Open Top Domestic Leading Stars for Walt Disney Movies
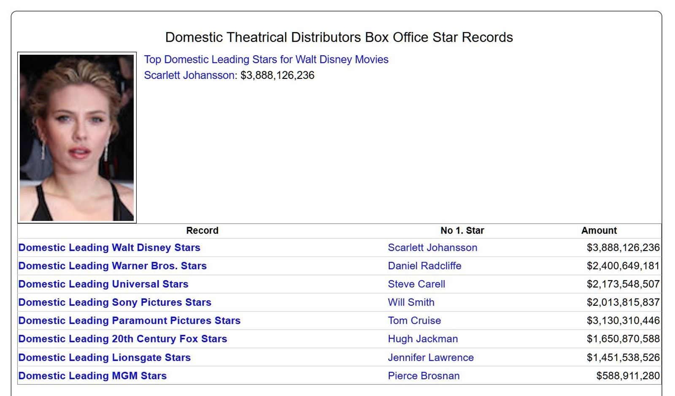The image size is (675, 396). 266,59
